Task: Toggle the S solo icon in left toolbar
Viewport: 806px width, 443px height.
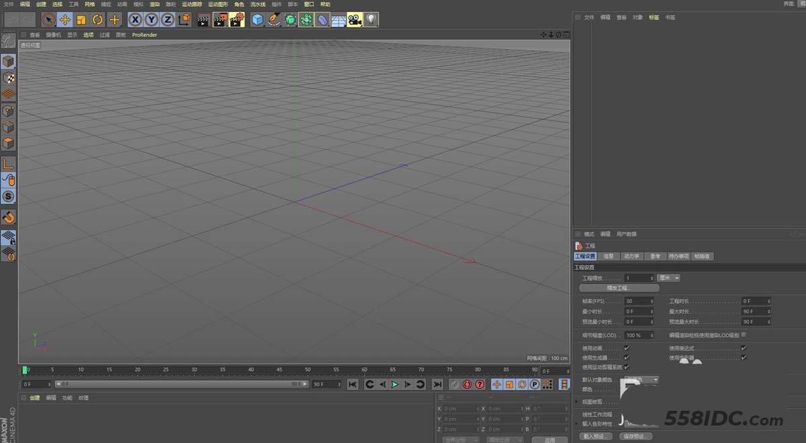Action: pos(8,196)
